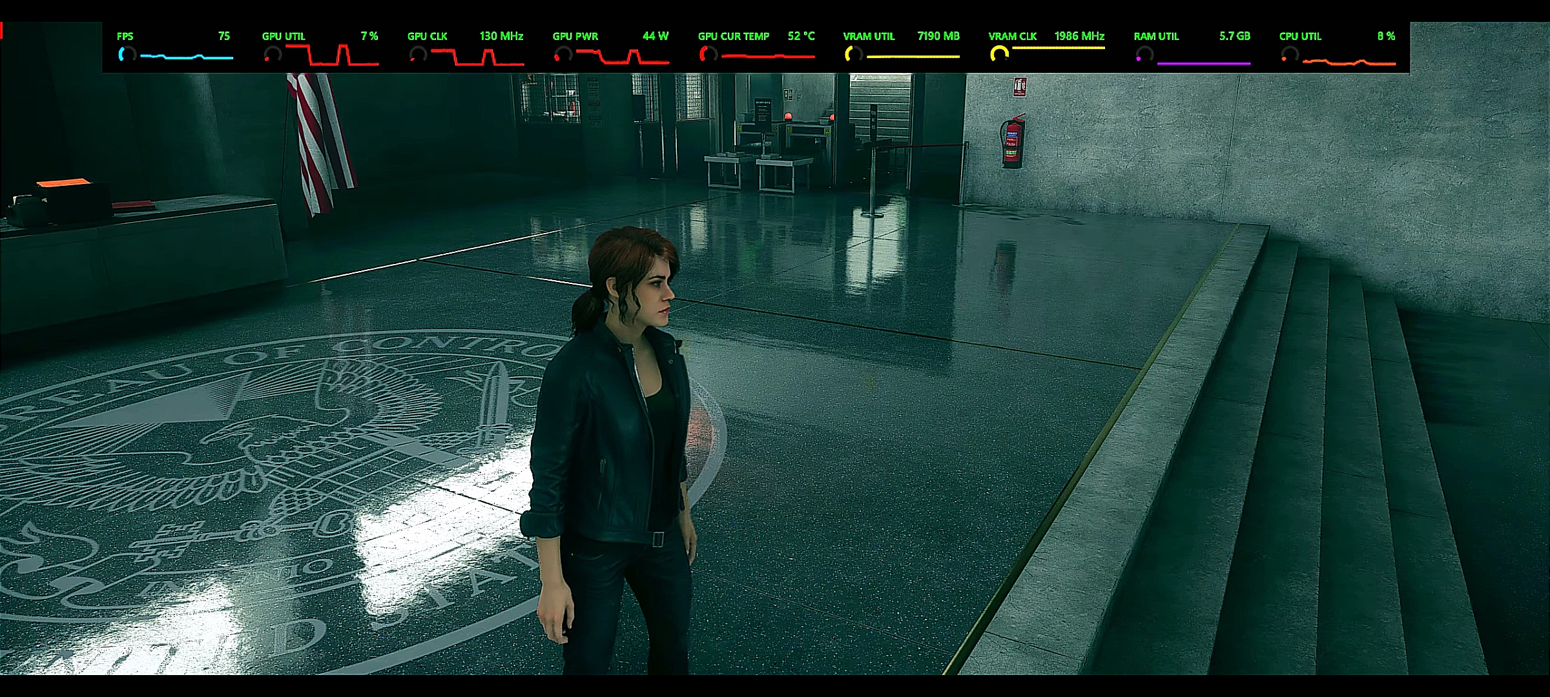Click the GPU CUR TEMP history graph line
Image resolution: width=1550 pixels, height=697 pixels.
(768, 57)
